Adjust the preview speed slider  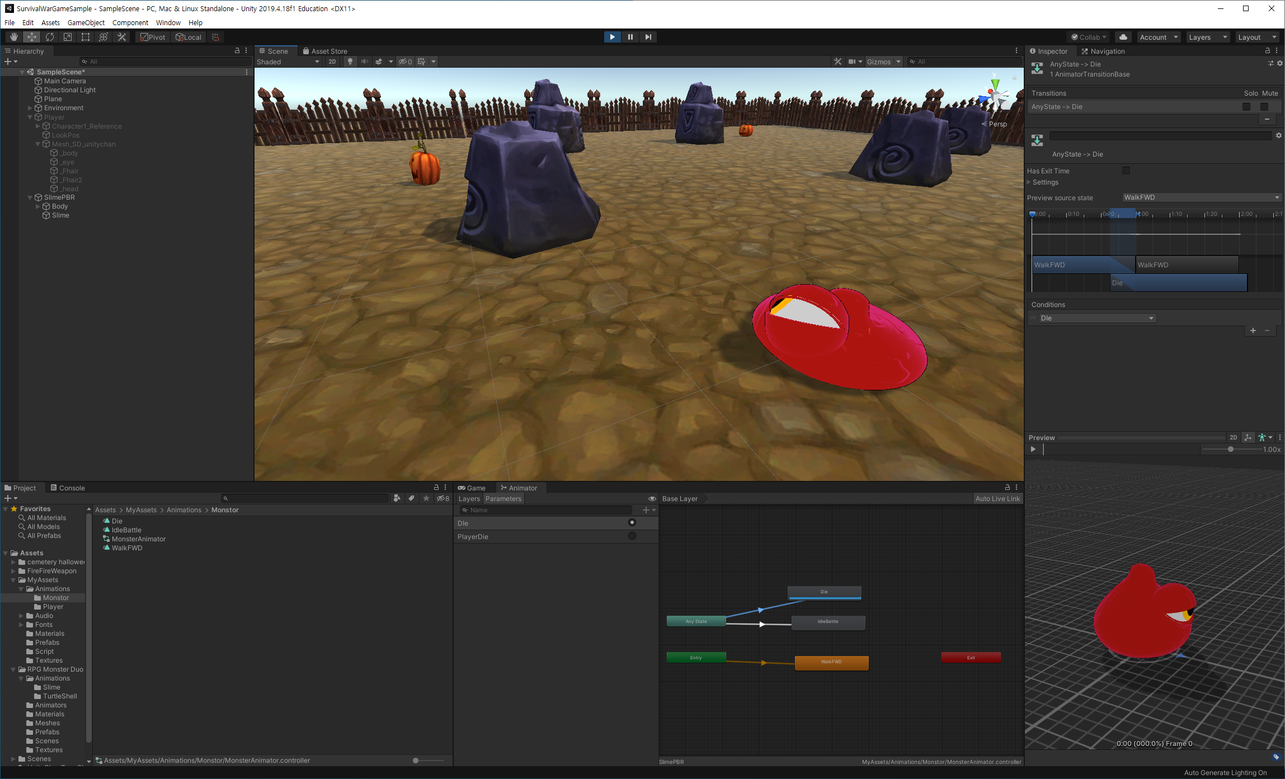click(1230, 450)
